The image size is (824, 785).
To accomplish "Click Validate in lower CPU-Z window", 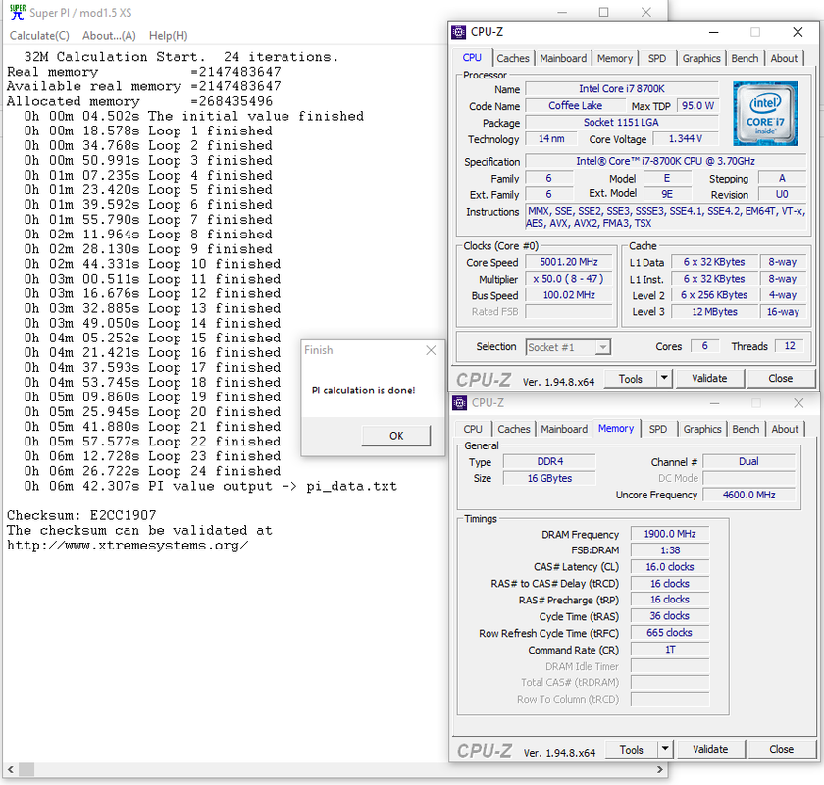I will 710,750.
